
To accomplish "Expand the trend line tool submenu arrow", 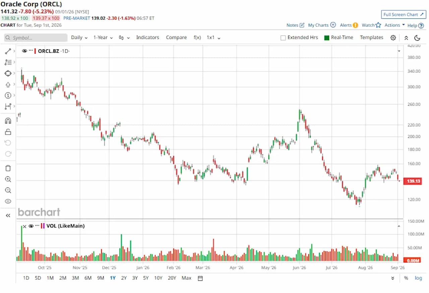I will pyautogui.click(x=14, y=51).
